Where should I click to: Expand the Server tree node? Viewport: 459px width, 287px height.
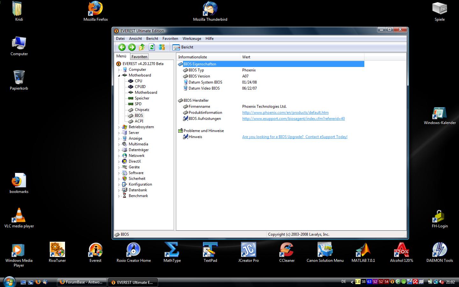119,133
